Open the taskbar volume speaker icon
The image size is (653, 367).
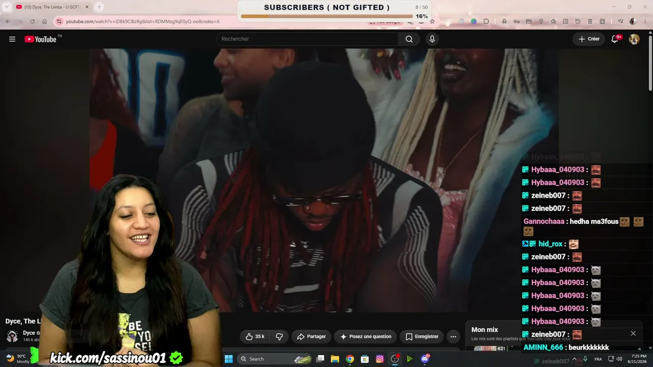[x=619, y=359]
